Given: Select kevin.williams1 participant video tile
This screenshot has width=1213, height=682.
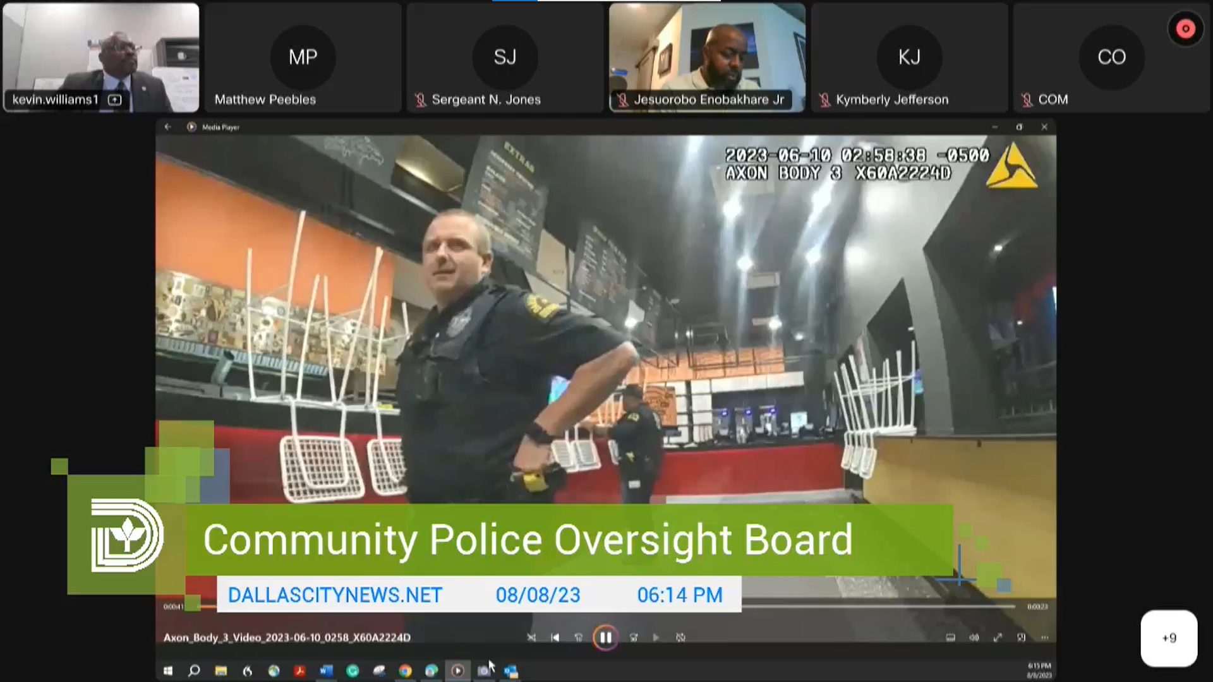Looking at the screenshot, I should pos(101,57).
